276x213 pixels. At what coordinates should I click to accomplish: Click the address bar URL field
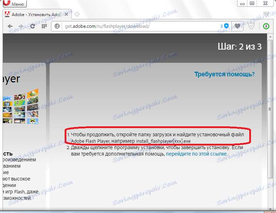141,26
